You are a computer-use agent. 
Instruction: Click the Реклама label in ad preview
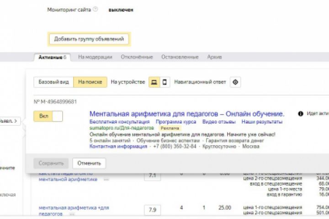pyautogui.click(x=170, y=128)
